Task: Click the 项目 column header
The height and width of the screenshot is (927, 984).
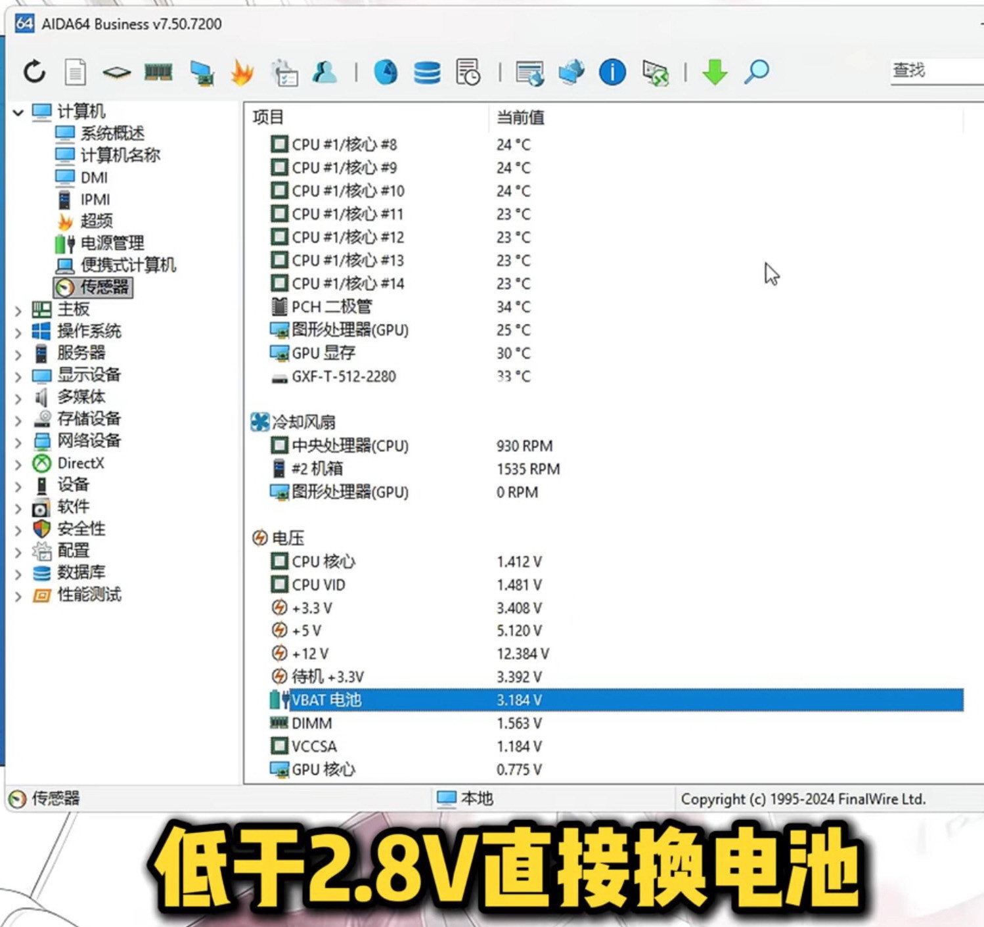Action: 268,118
